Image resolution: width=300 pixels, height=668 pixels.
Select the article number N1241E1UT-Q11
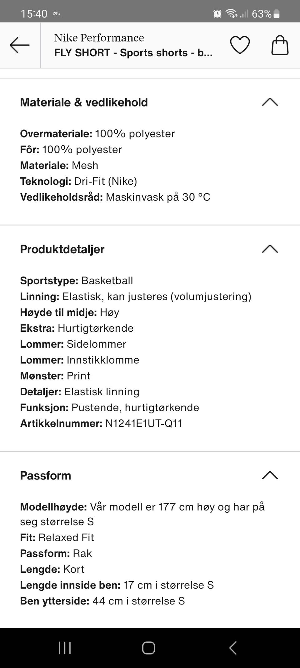(143, 423)
